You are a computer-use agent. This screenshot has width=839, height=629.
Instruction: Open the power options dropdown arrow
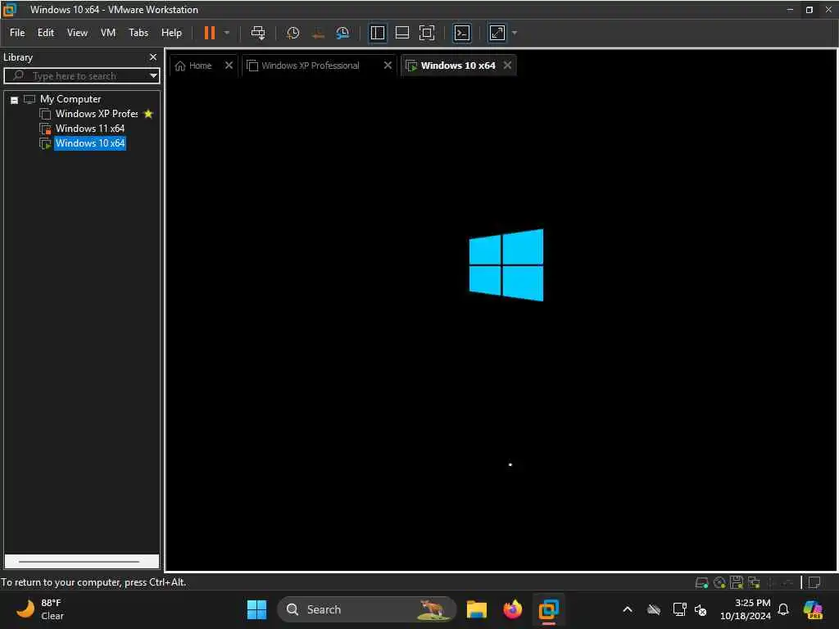click(227, 33)
